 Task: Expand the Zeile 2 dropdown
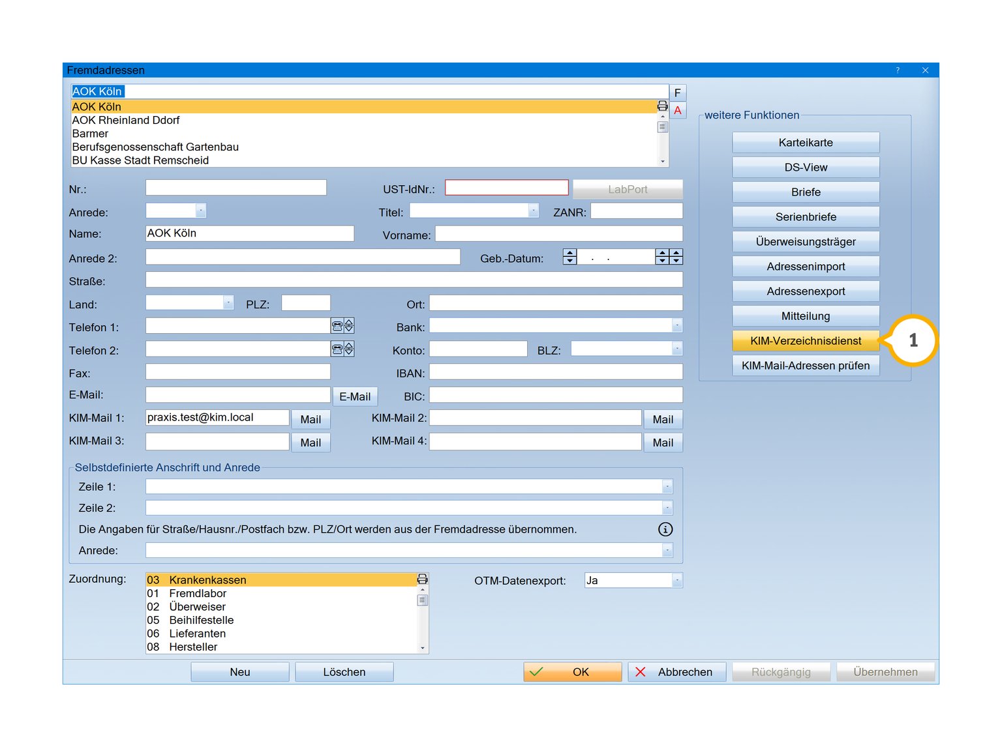point(667,508)
